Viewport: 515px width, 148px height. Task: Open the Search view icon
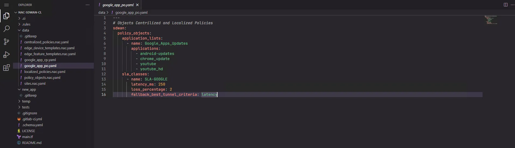pos(6,29)
